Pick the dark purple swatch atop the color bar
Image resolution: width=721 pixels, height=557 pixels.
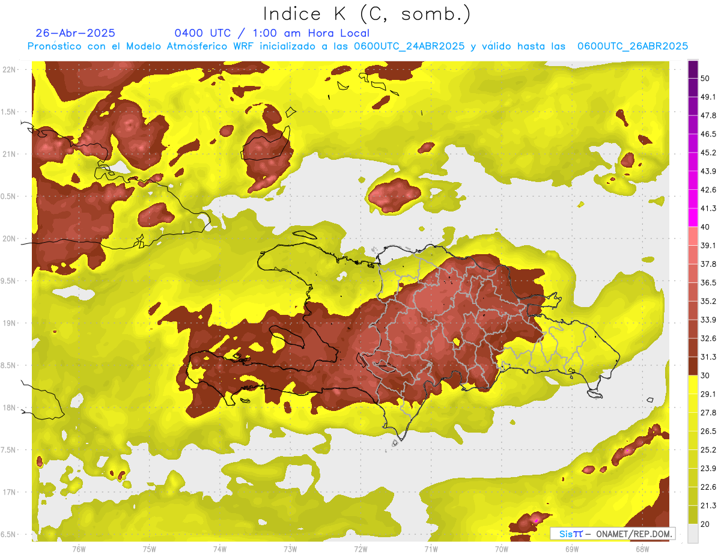pos(693,69)
